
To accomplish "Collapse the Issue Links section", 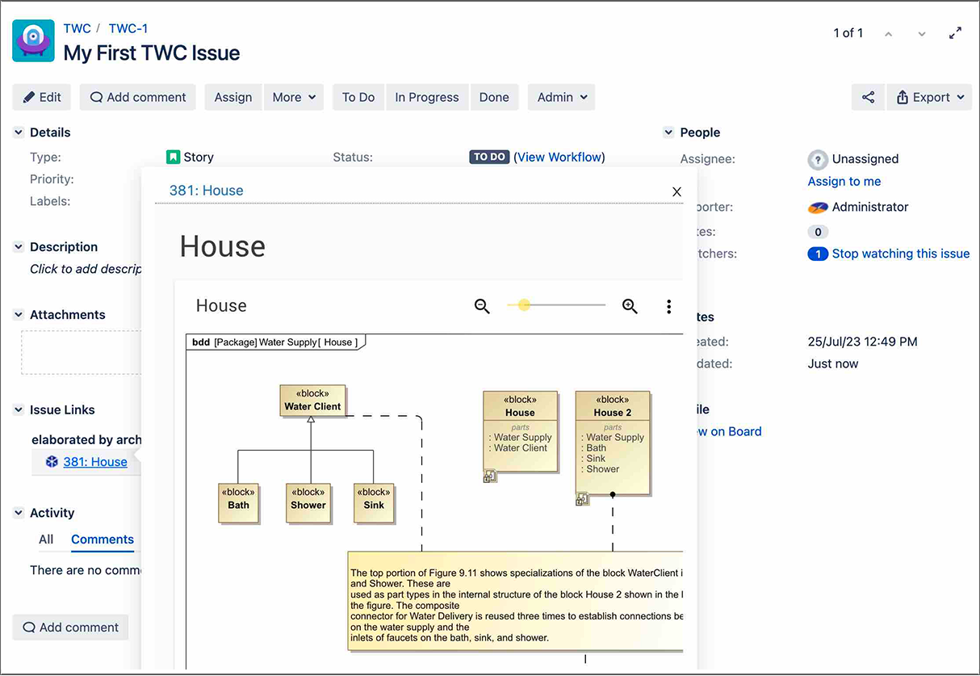I will click(19, 410).
